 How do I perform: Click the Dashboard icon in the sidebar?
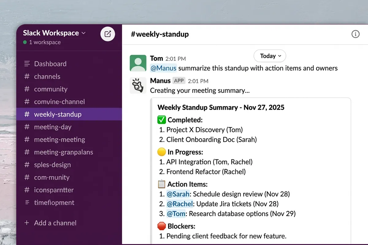(27, 64)
